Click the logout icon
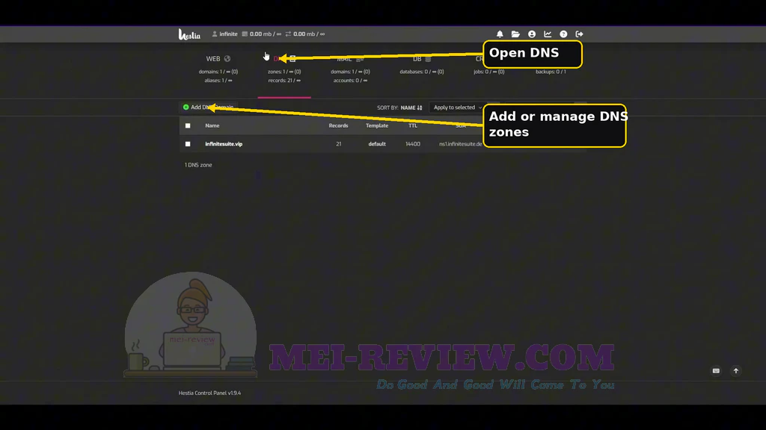Image resolution: width=766 pixels, height=430 pixels. [580, 34]
